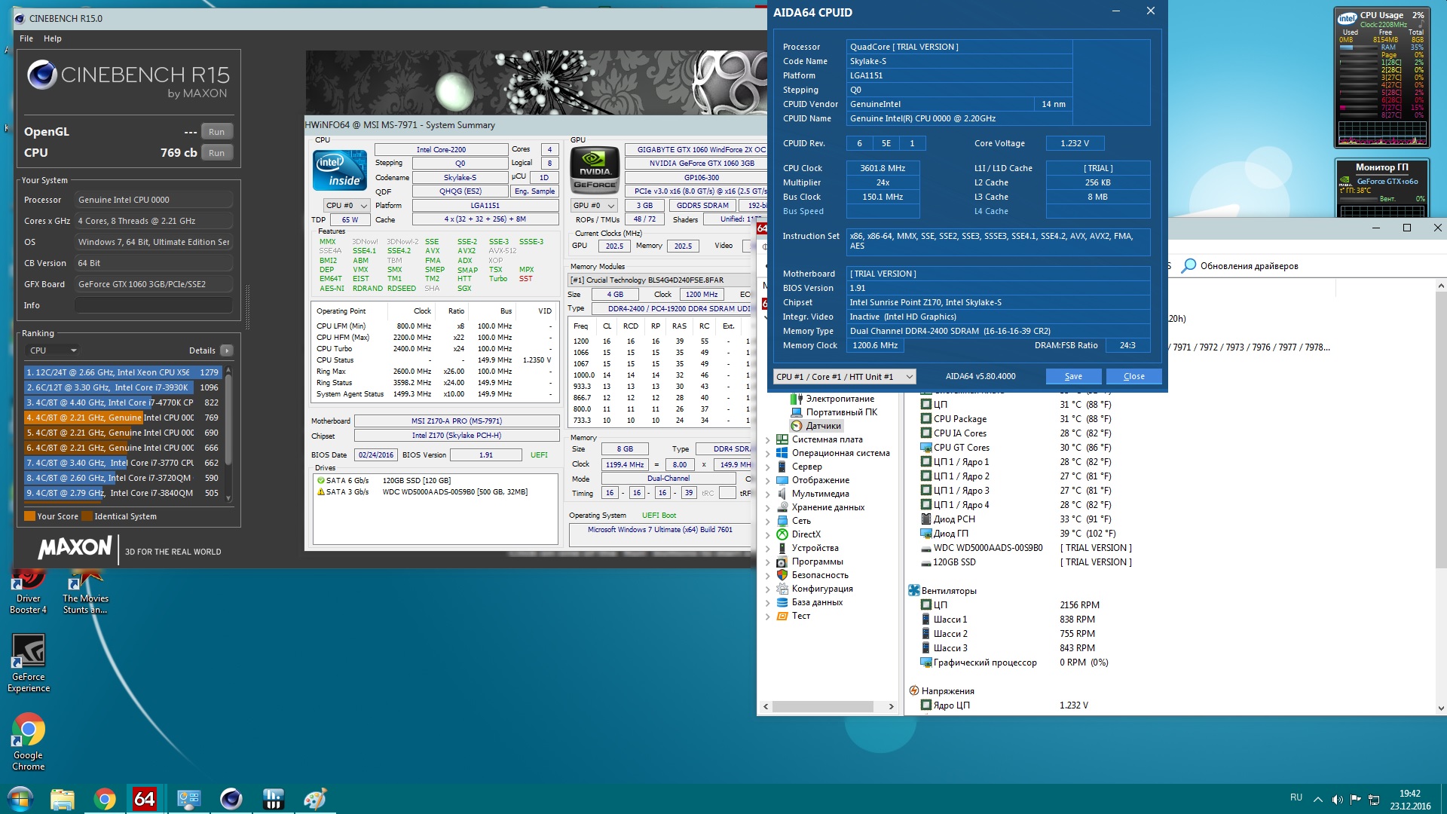Run the Cinebench CPU benchmark
1447x814 pixels.
(x=216, y=153)
